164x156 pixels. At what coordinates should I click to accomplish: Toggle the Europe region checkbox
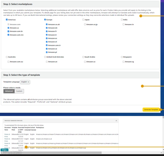tap(45, 19)
